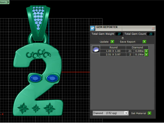This screenshot has width=164, height=123.
Task: Click the quantity cell showing 2
Action: (130, 55)
